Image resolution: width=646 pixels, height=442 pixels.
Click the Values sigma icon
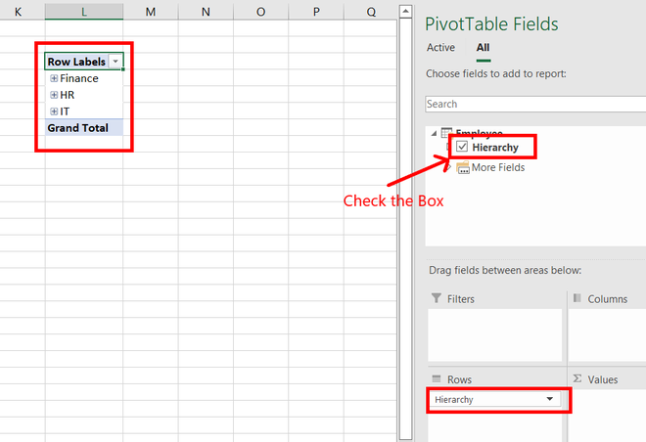(x=577, y=378)
